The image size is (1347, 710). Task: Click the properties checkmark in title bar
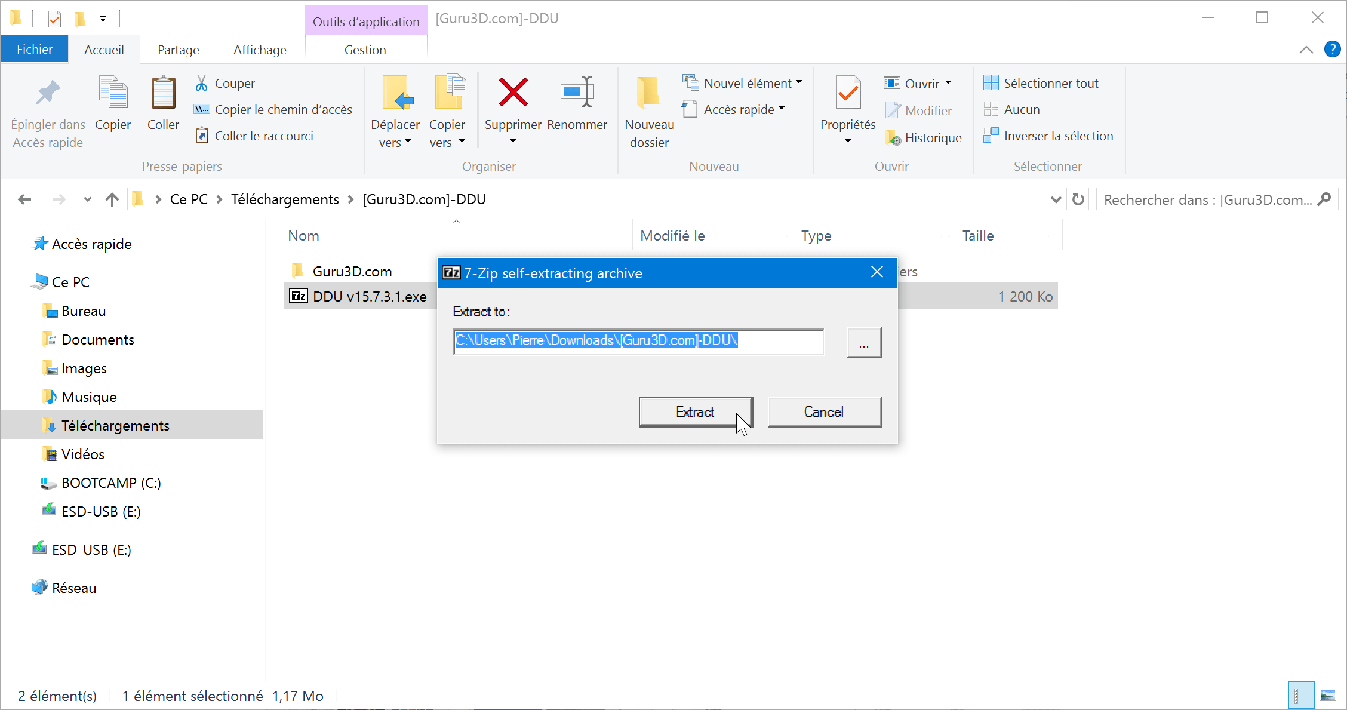(x=54, y=19)
